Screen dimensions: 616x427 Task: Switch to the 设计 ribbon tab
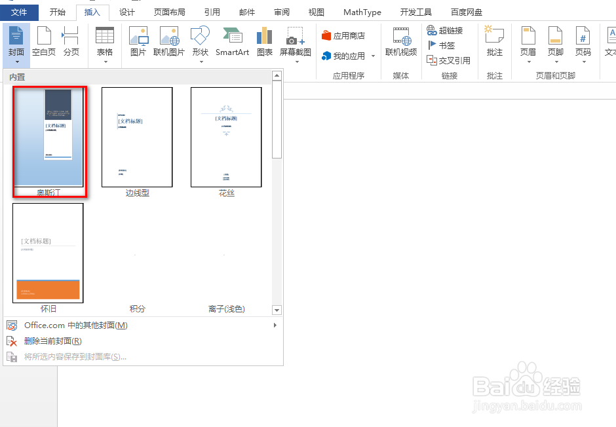[x=127, y=11]
